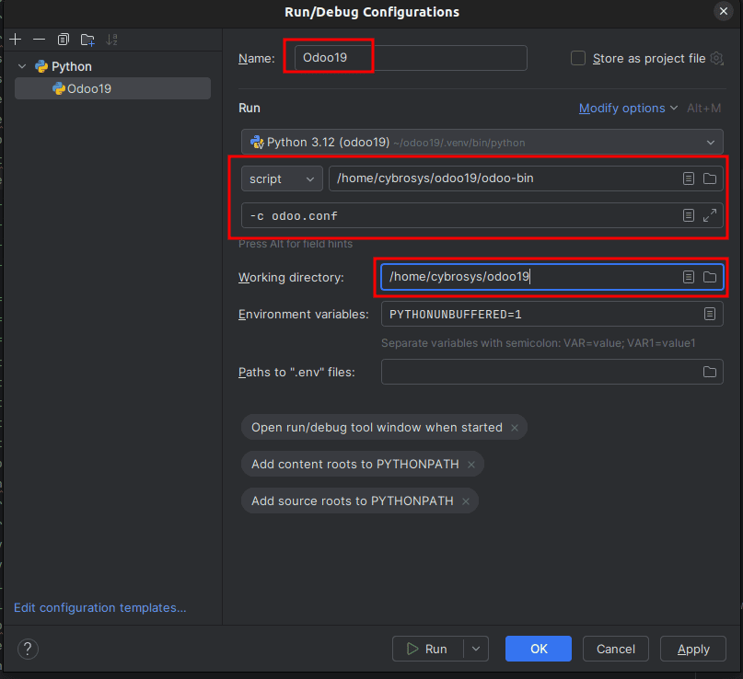743x679 pixels.
Task: Open the Python interpreter dropdown
Action: 482,142
